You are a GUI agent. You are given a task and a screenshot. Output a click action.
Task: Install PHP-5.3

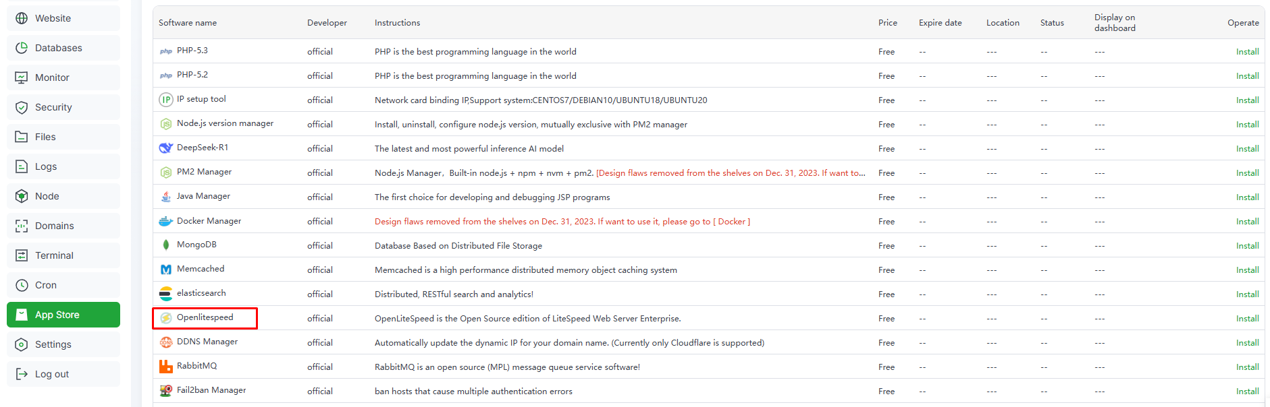1246,52
